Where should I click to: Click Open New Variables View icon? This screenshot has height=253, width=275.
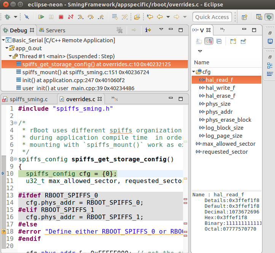click(233, 41)
